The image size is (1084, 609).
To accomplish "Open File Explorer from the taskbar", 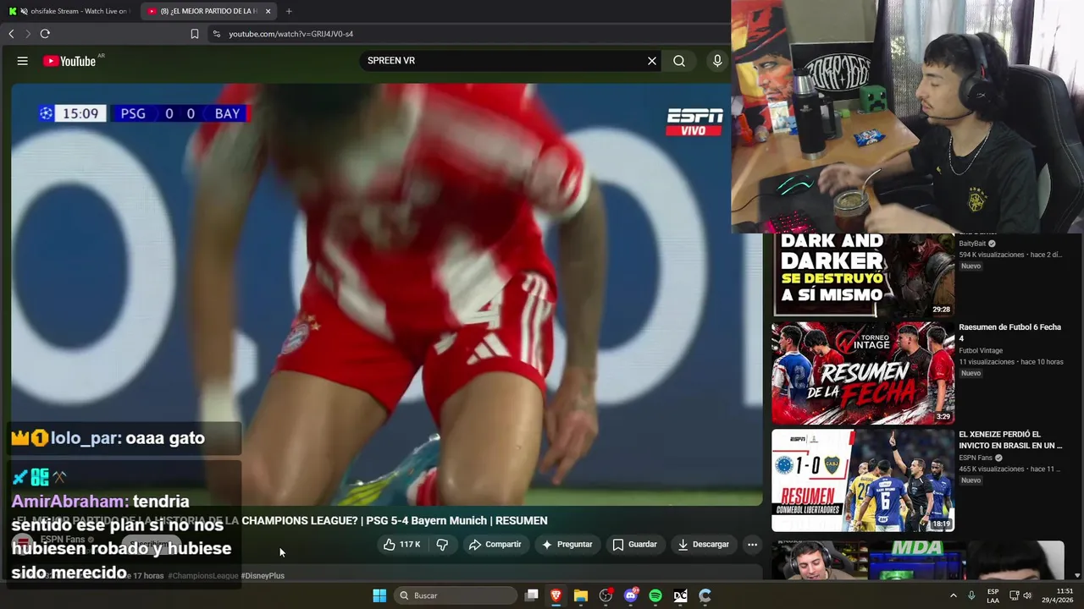I will pos(581,595).
